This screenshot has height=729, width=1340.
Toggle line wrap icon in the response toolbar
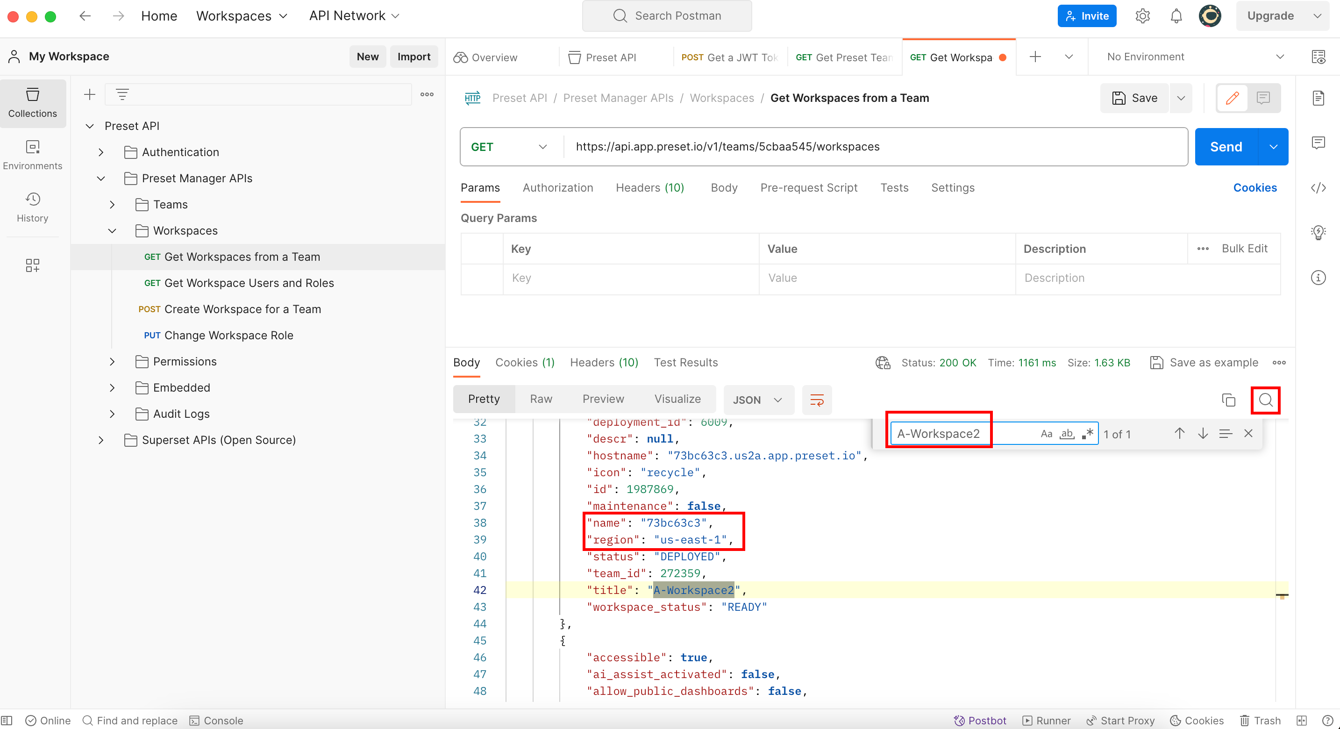click(x=817, y=400)
